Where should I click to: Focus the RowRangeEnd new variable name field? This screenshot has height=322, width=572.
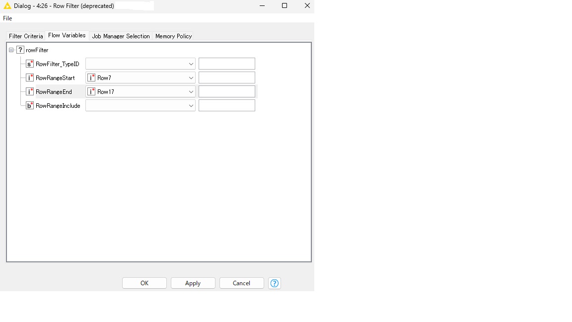point(226,91)
